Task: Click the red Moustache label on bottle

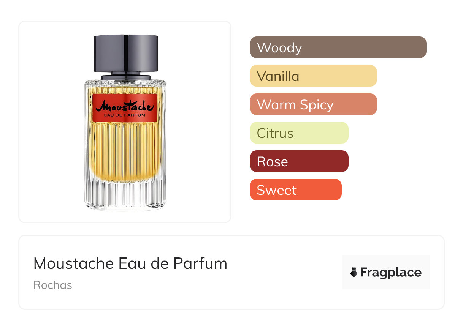Action: [x=125, y=108]
